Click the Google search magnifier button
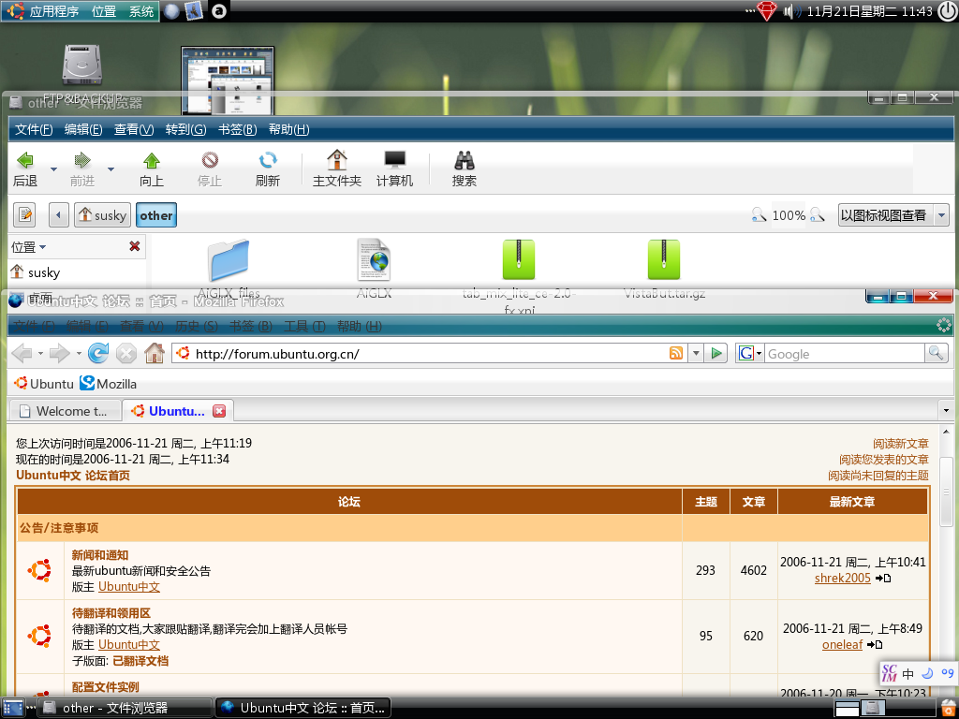 (936, 353)
